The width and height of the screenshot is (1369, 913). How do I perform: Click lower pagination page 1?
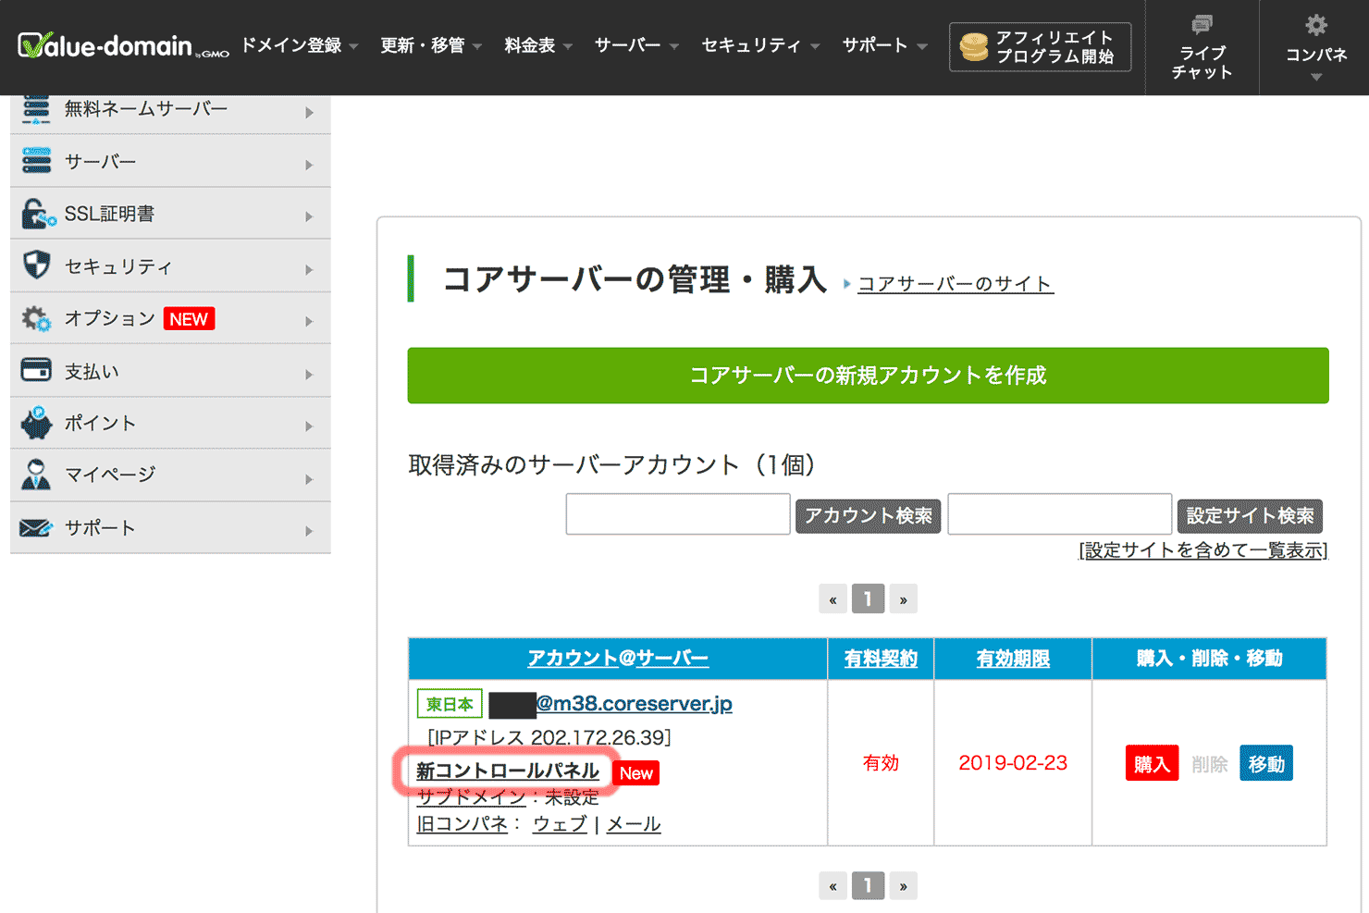tap(868, 886)
